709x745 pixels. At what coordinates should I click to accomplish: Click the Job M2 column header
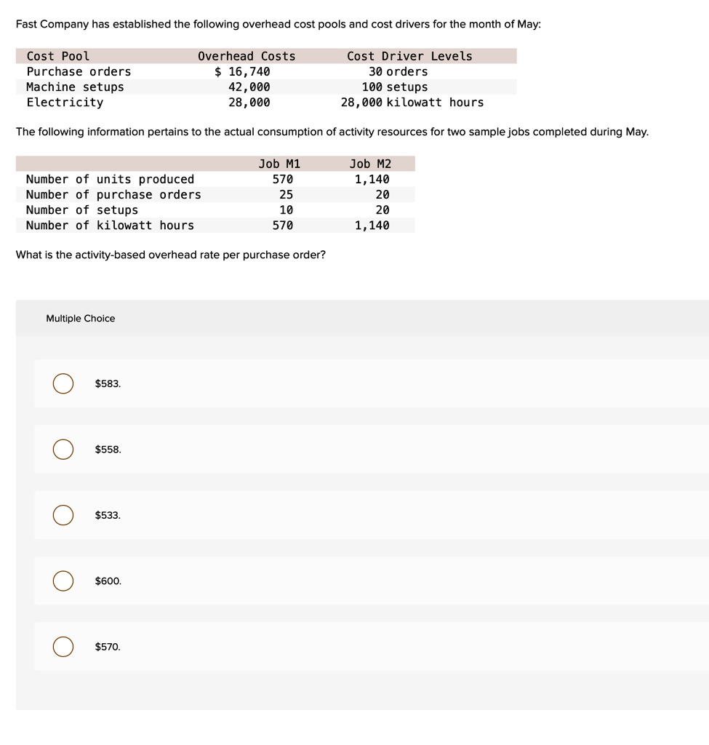[x=368, y=163]
